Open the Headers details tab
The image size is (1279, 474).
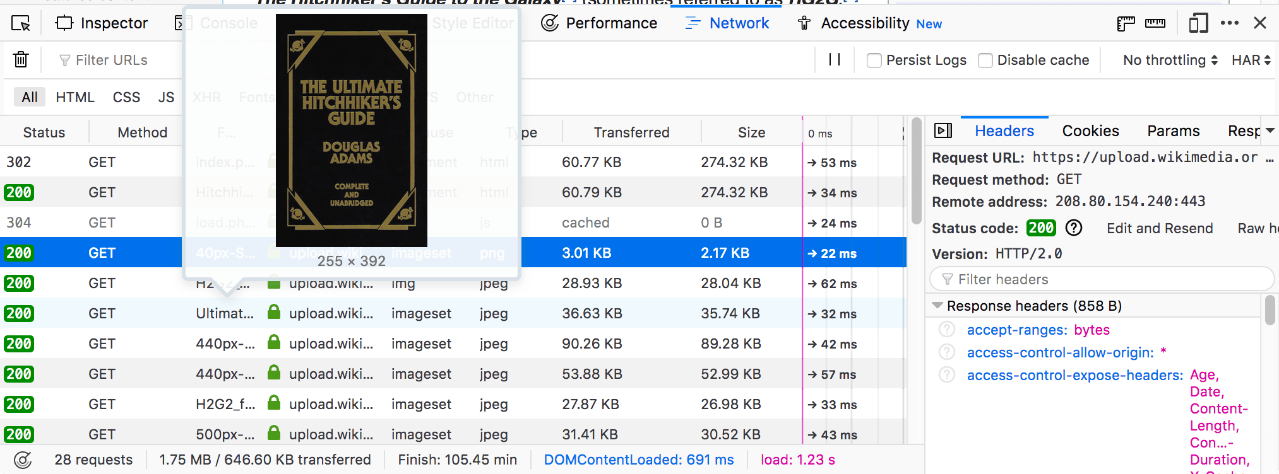tap(1004, 130)
